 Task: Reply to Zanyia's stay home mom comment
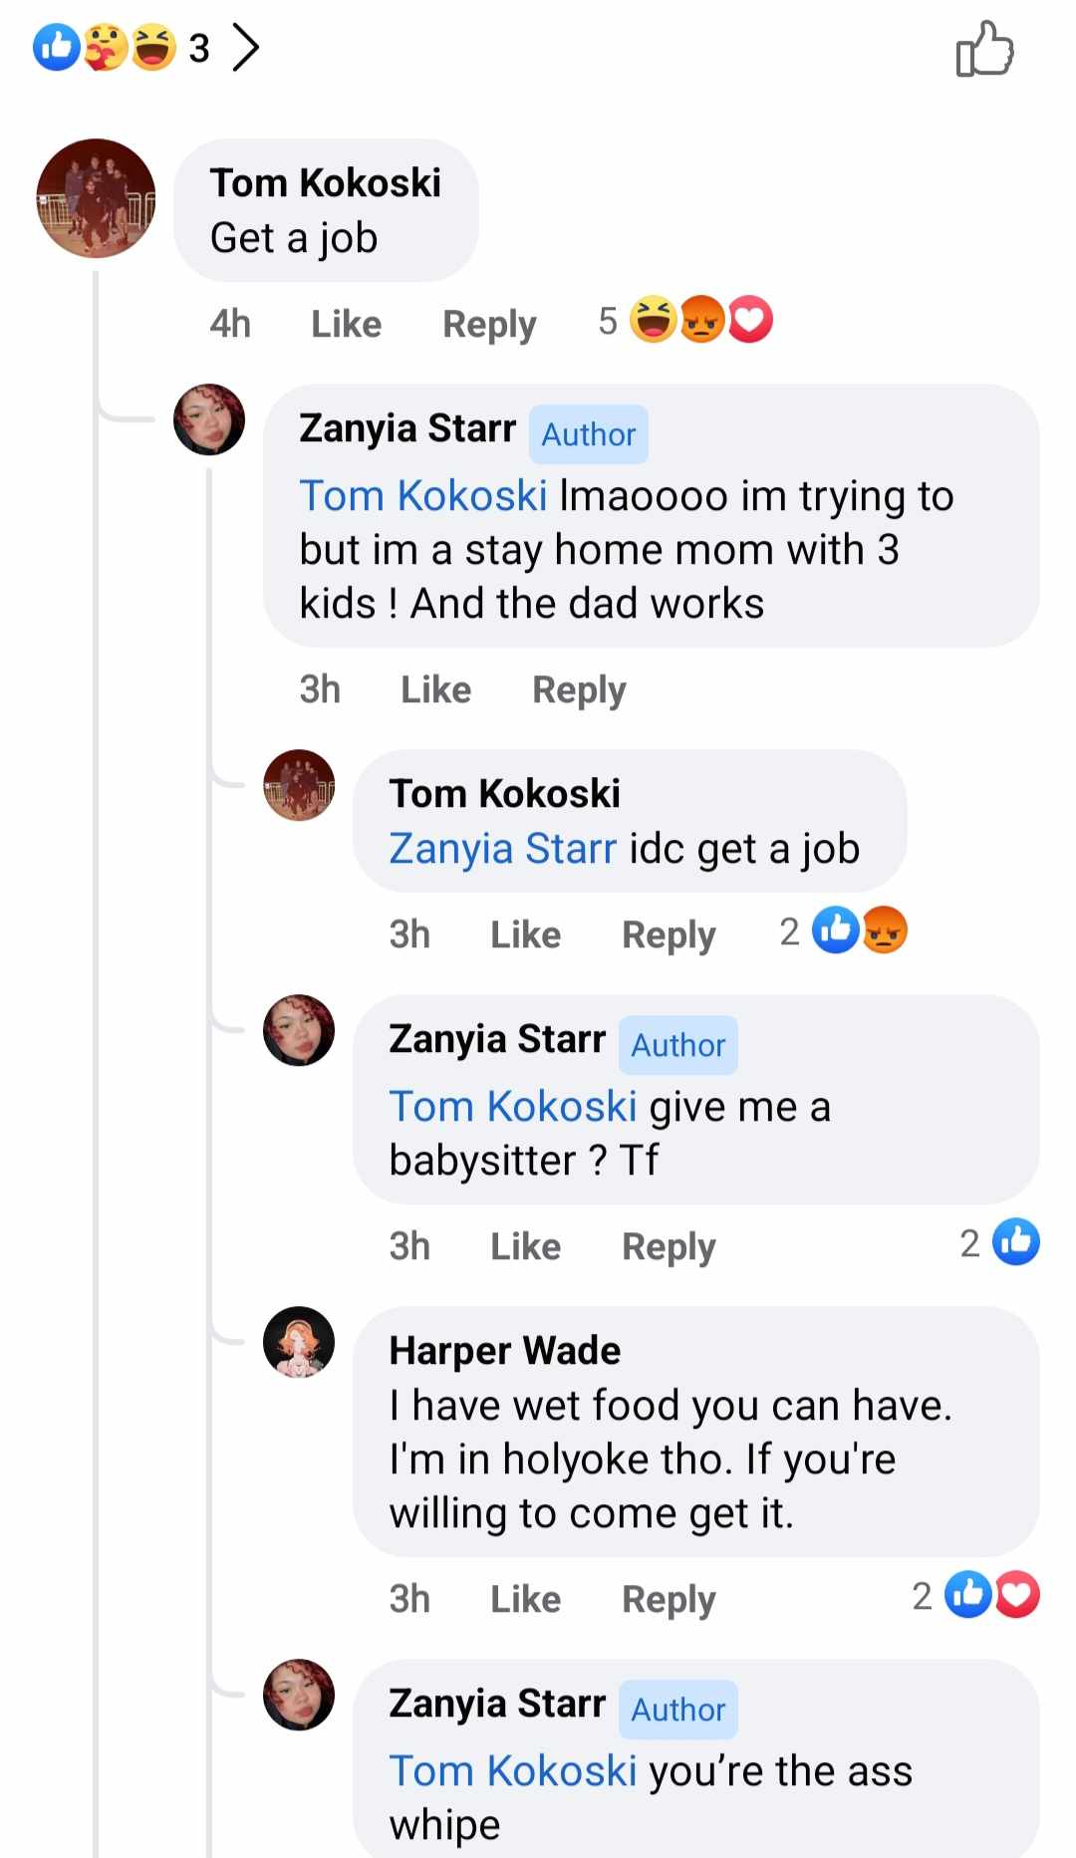tap(579, 689)
